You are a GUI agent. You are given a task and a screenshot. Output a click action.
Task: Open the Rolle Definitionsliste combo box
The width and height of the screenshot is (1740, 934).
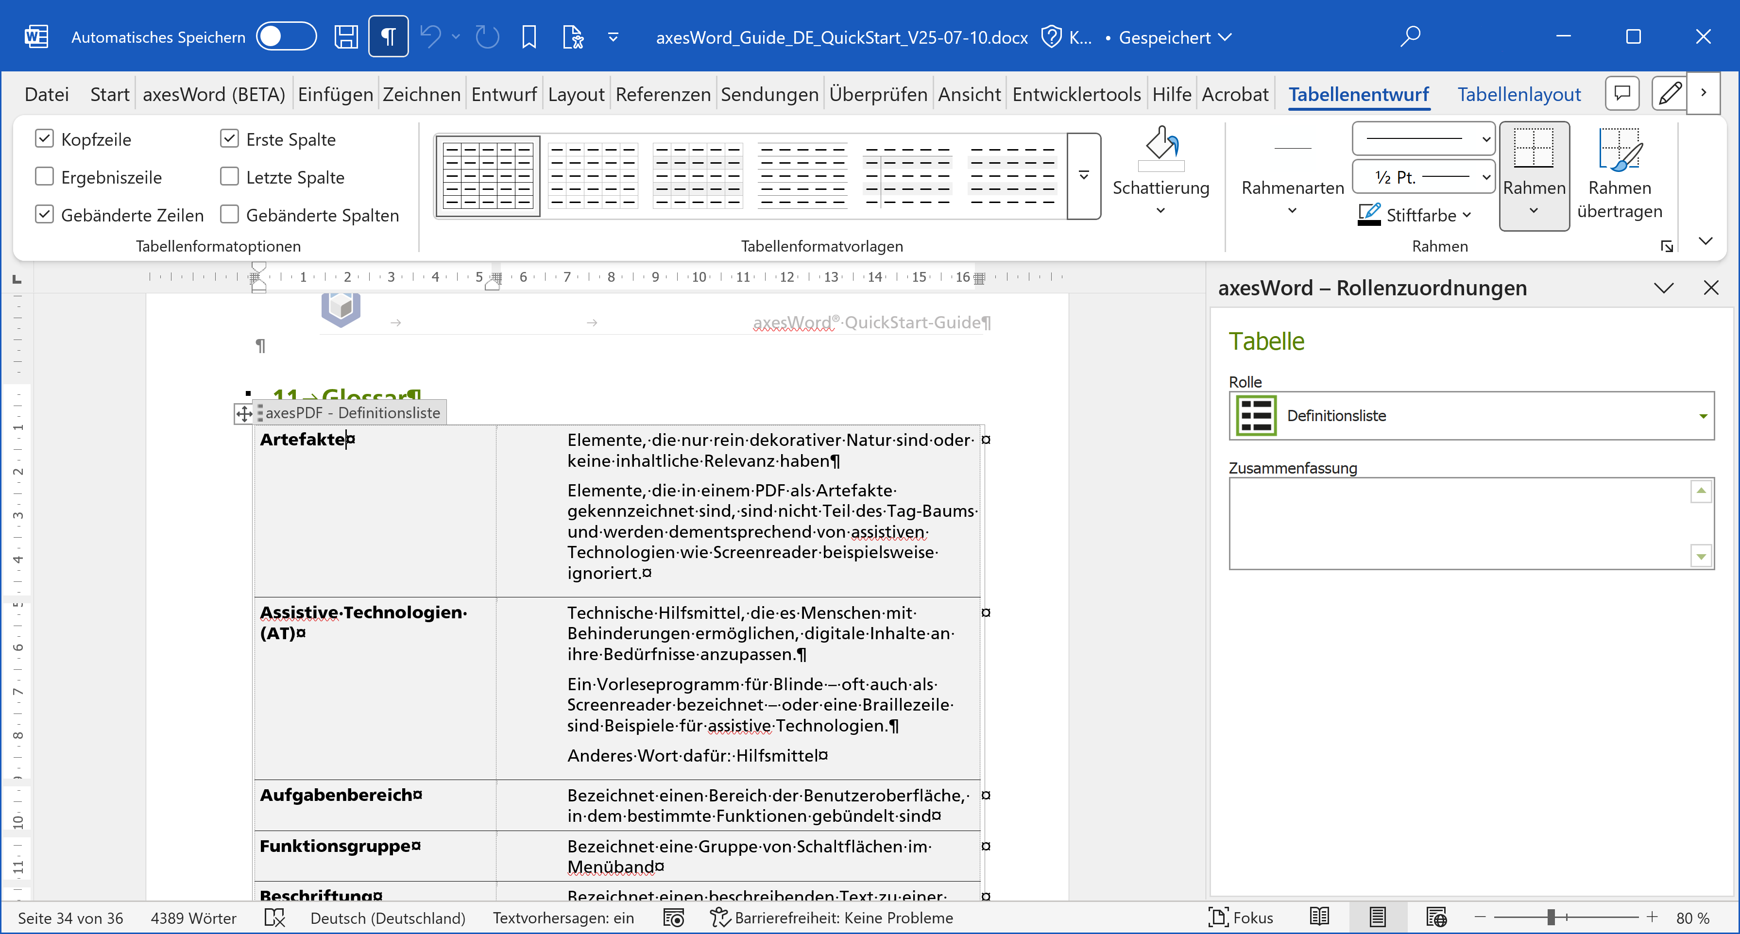1471,415
